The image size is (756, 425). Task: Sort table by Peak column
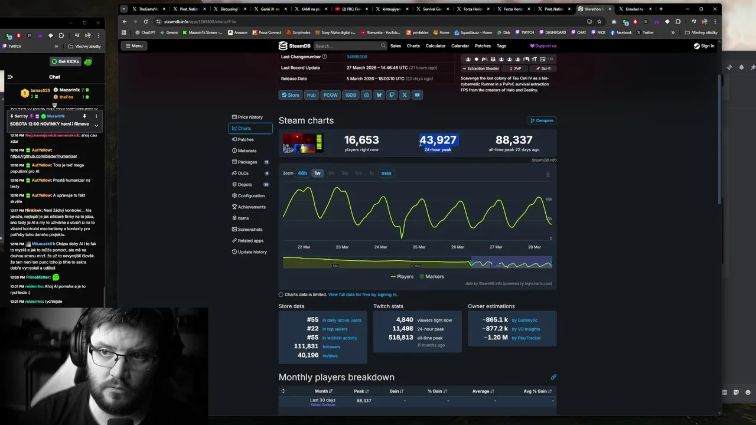tap(361, 391)
